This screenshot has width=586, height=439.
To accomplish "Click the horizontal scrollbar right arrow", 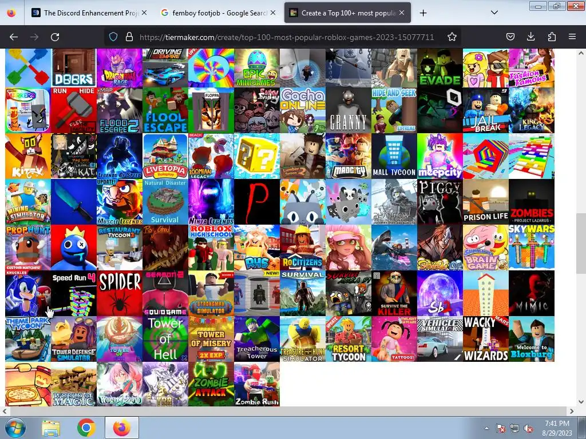I will 572,411.
